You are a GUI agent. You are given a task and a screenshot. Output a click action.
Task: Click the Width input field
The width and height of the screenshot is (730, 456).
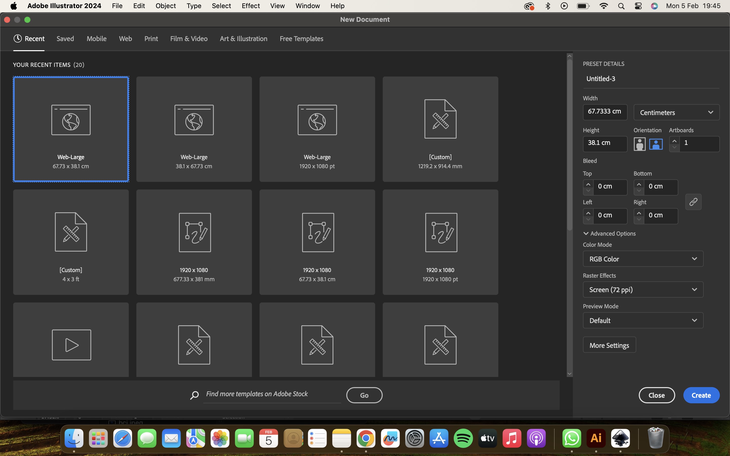point(605,112)
